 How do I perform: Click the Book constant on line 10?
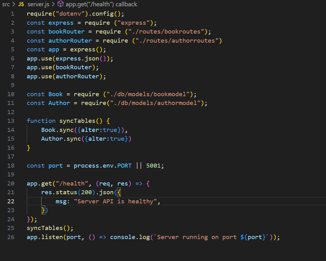point(56,94)
